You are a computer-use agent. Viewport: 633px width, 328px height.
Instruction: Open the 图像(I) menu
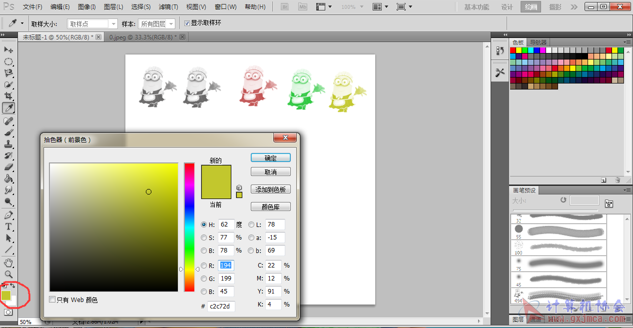[x=87, y=7]
